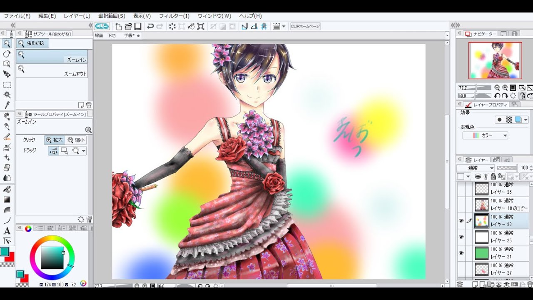Click the New file icon in command bar

[119, 26]
